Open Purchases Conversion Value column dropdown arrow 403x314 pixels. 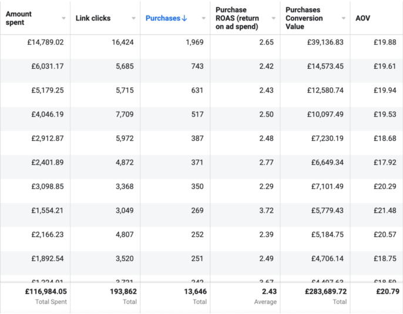tap(343, 18)
